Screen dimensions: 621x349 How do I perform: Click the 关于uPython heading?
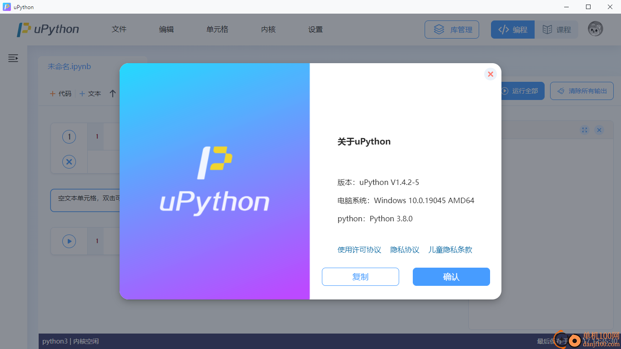364,141
